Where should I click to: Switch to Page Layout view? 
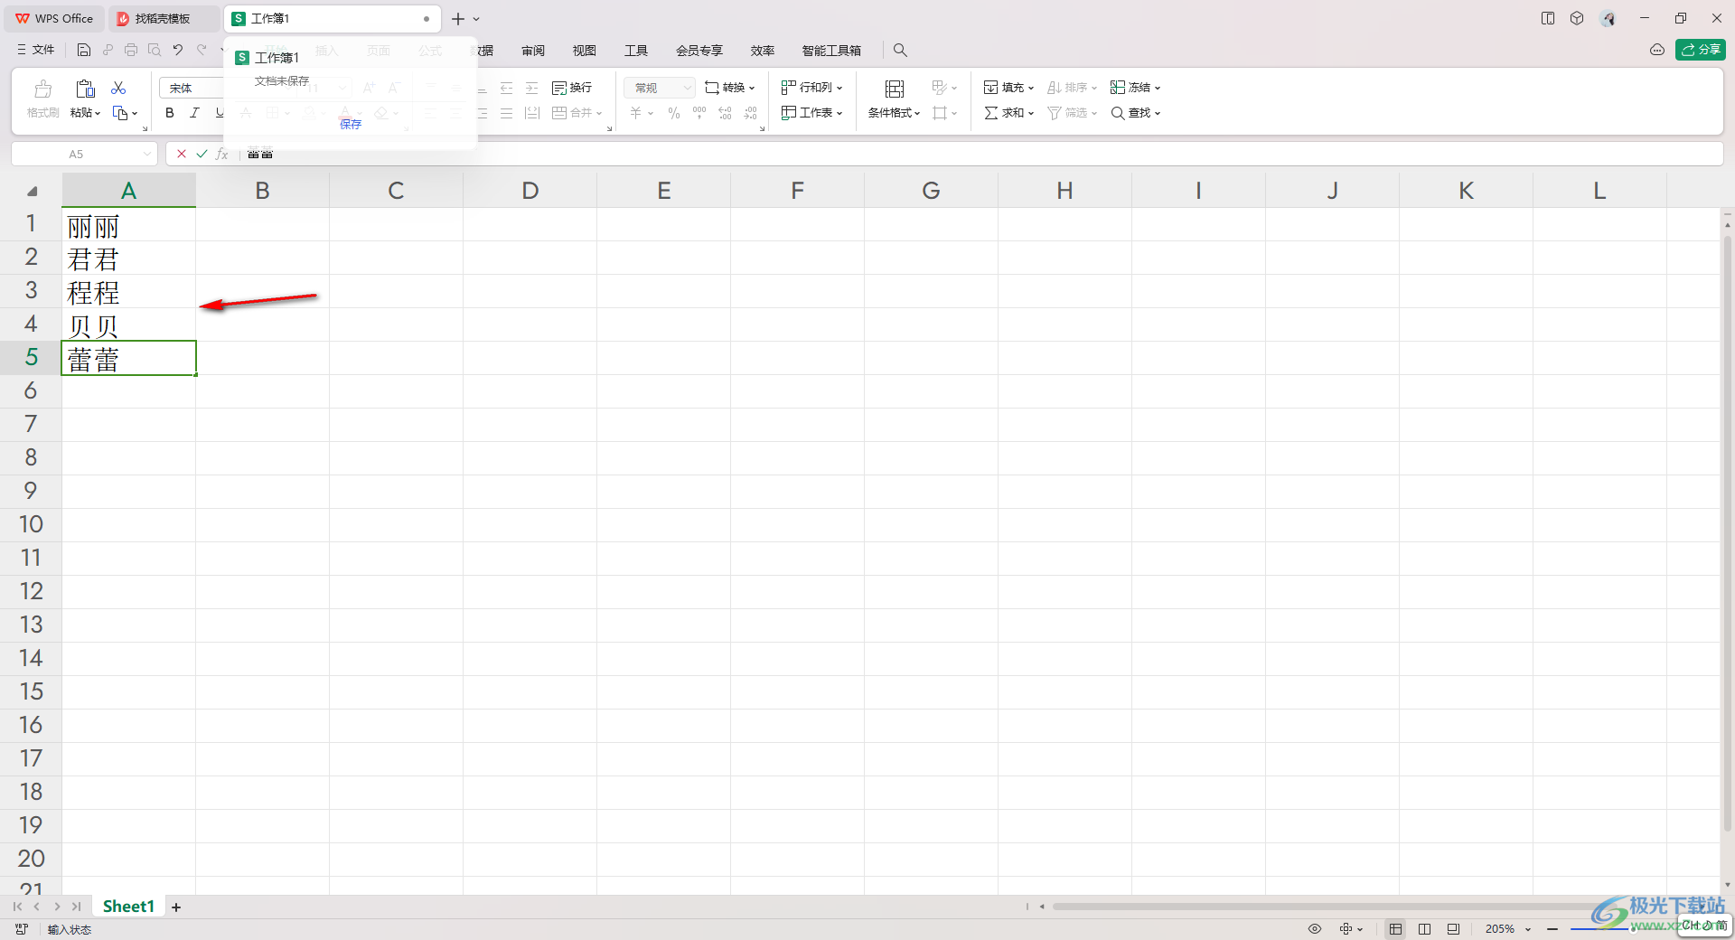tap(1453, 929)
